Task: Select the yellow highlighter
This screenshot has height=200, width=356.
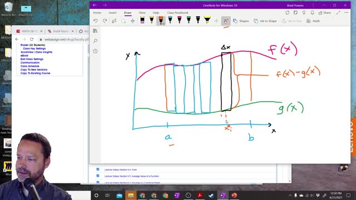Action: 207,20
